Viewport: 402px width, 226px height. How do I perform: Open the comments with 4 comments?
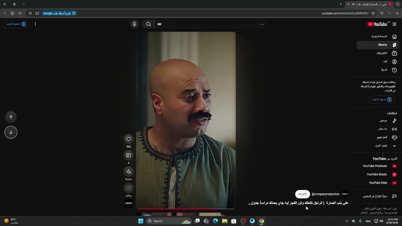(x=128, y=155)
